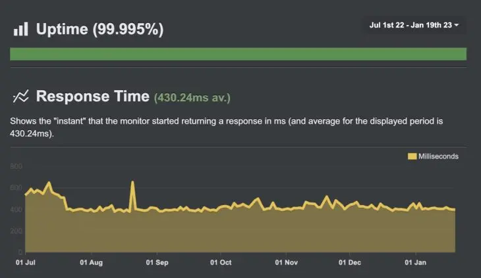Open the Jul 1st 22 - Jan 19th 23 date range dropdown
481x278 pixels.
pos(414,26)
